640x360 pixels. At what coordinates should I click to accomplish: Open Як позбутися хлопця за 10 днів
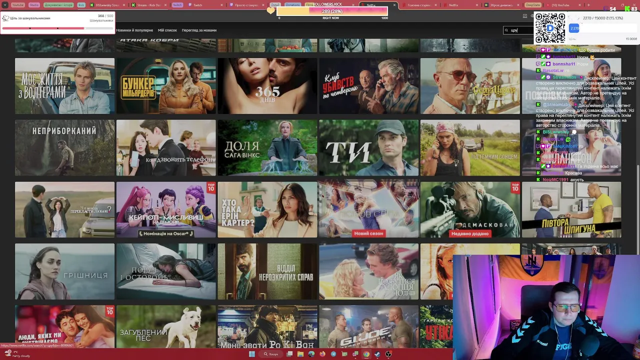pyautogui.click(x=369, y=271)
